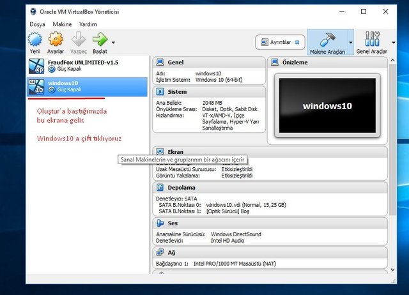Open the Sistem section title link
Image resolution: width=409 pixels, height=295 pixels.
177,92
